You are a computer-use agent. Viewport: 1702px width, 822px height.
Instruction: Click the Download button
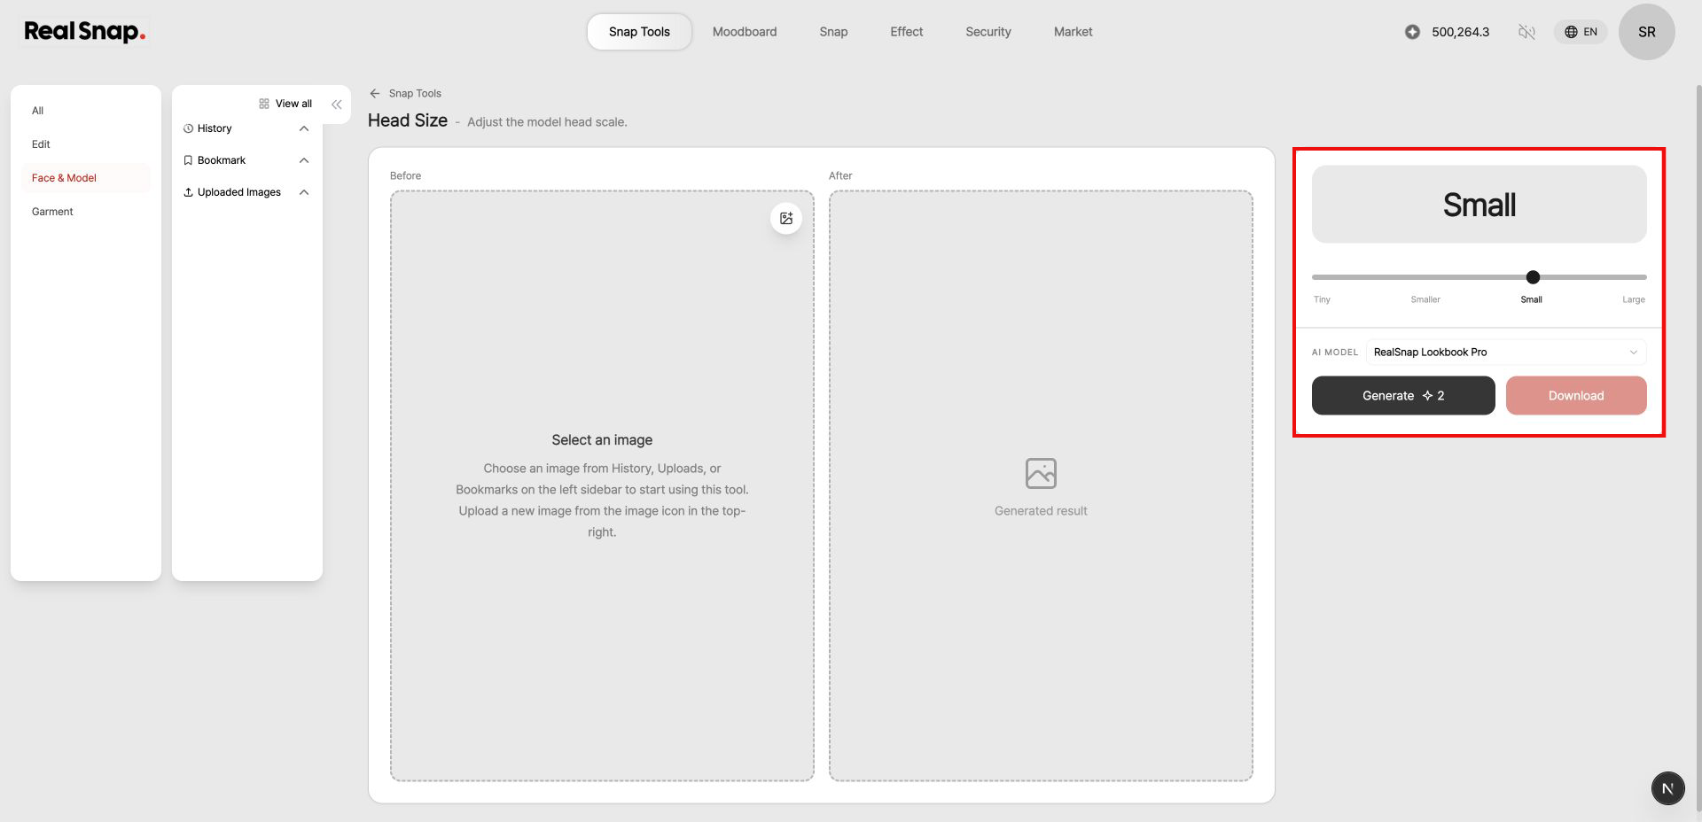point(1576,396)
